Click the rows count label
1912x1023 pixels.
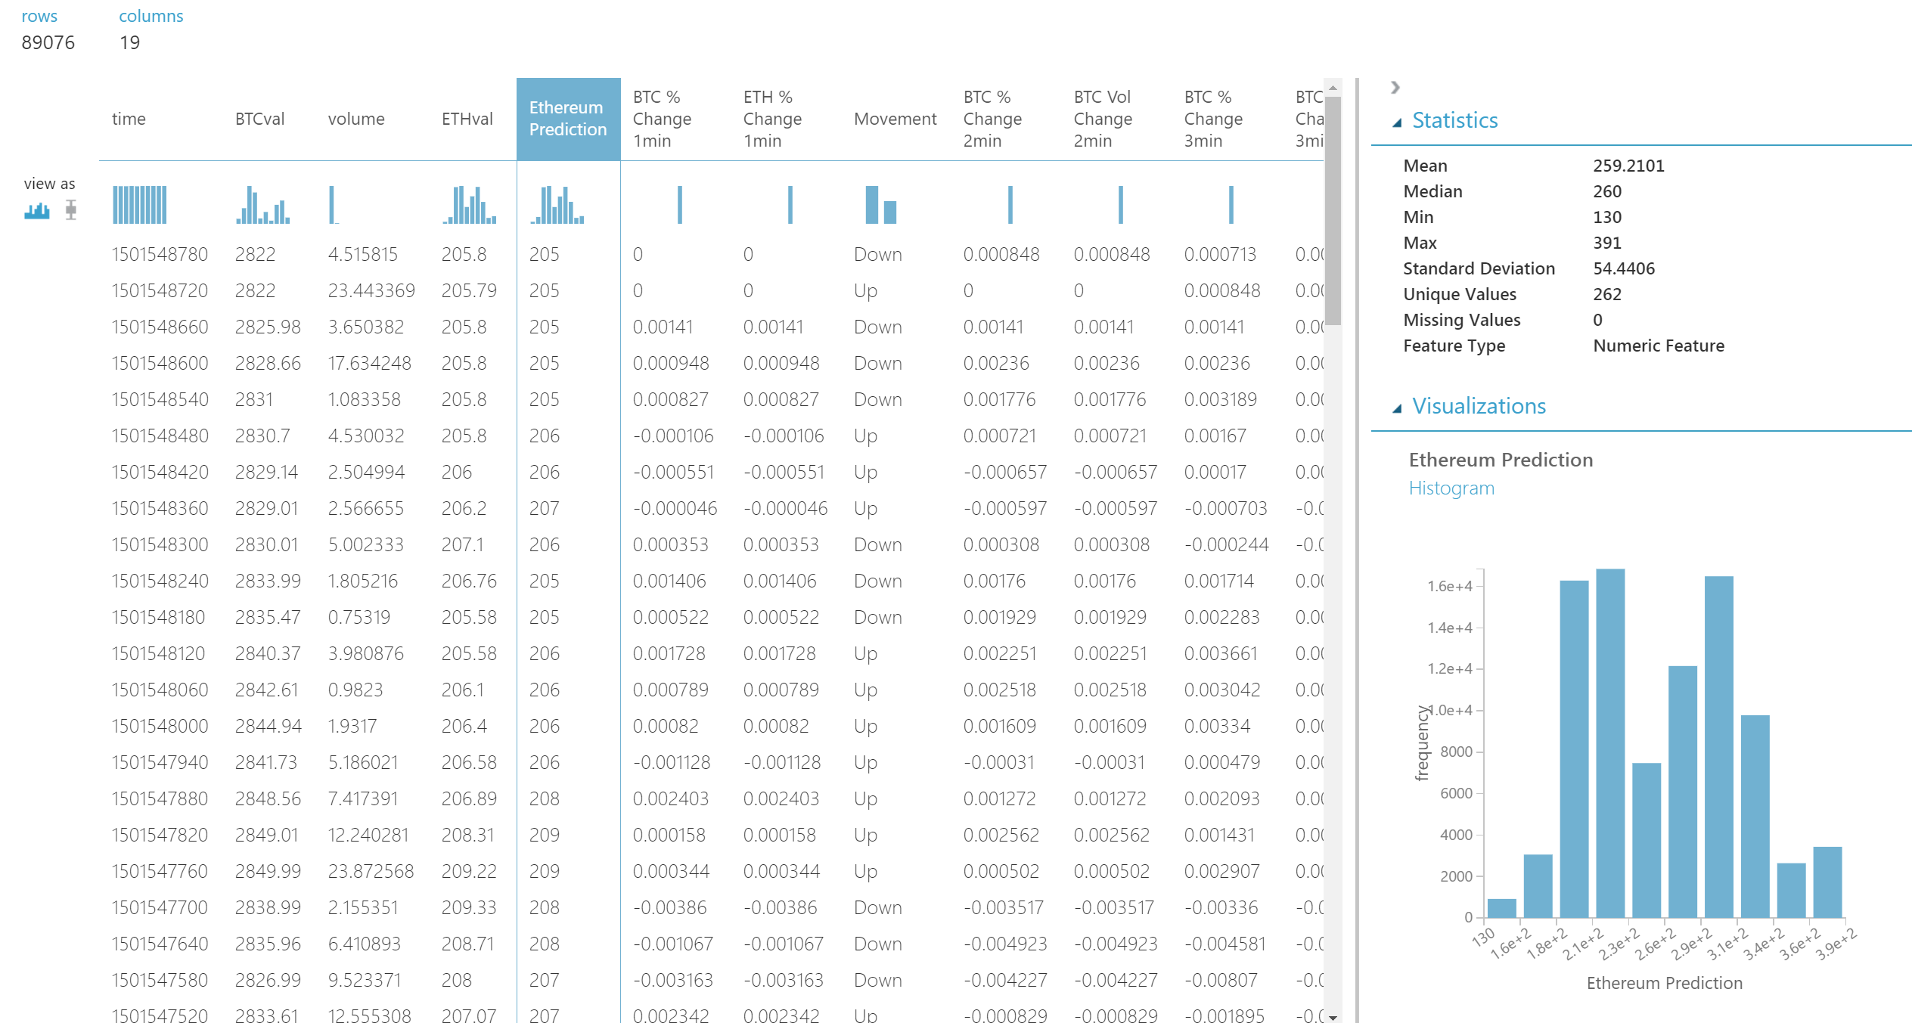48,42
